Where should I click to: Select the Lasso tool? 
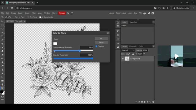pyautogui.click(x=2, y=29)
